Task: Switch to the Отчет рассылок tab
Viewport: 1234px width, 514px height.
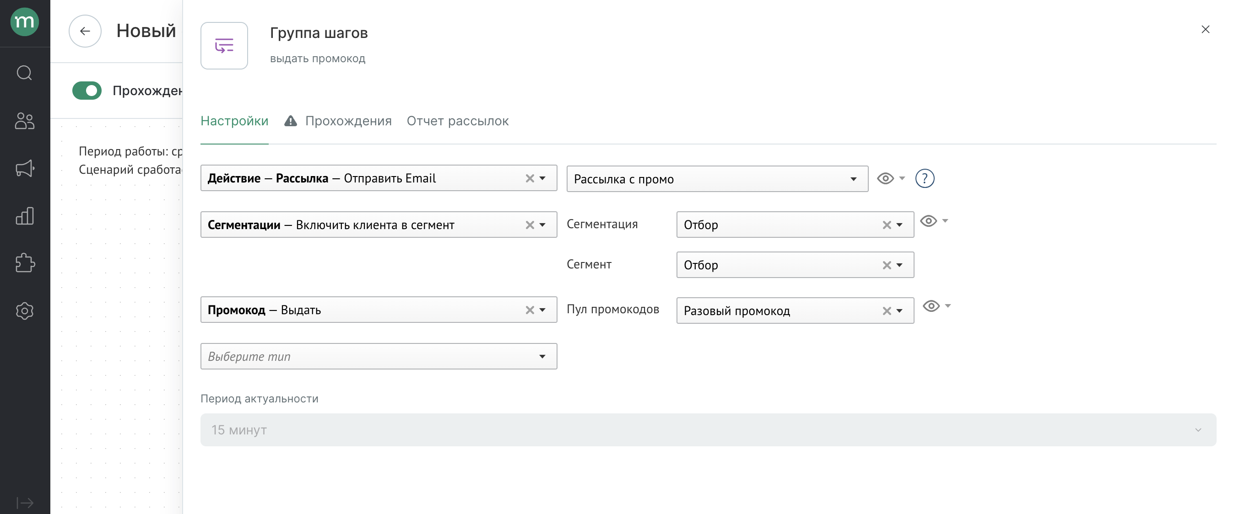Action: pos(457,121)
